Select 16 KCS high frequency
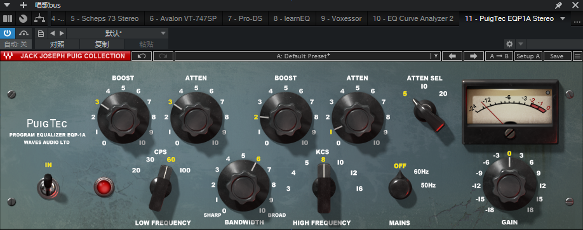This screenshot has width=583, height=230. pos(359,189)
